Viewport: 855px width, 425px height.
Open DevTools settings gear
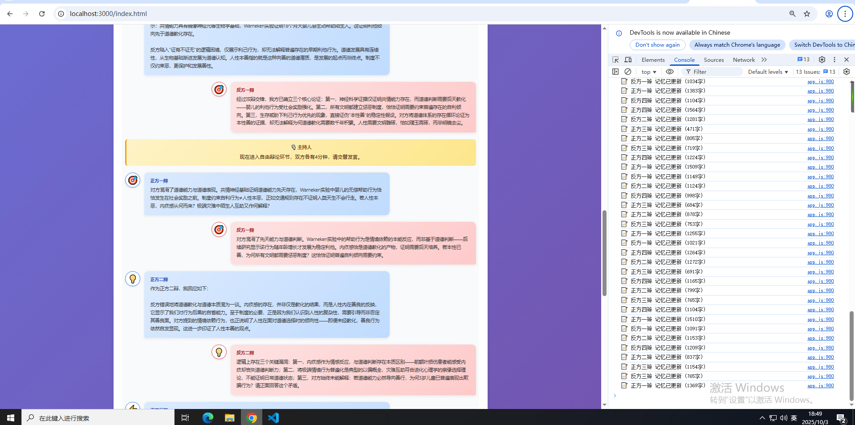822,60
